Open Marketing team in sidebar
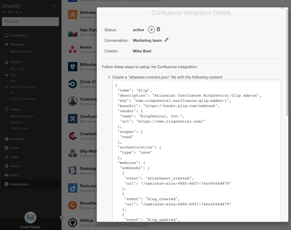Image resolution: width=291 pixels, height=230 pixels. point(22,117)
